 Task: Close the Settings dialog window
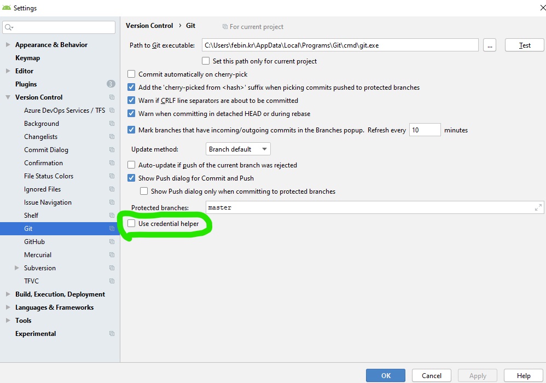click(x=543, y=8)
